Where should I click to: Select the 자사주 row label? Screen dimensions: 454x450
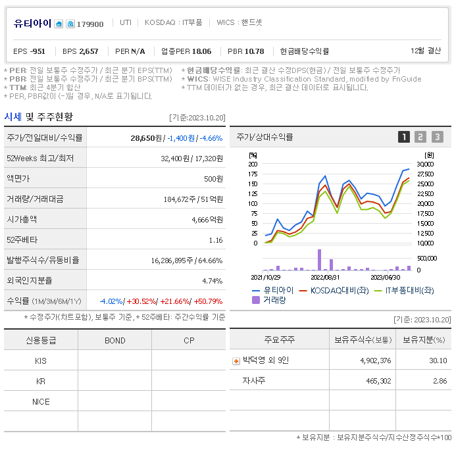coord(253,380)
